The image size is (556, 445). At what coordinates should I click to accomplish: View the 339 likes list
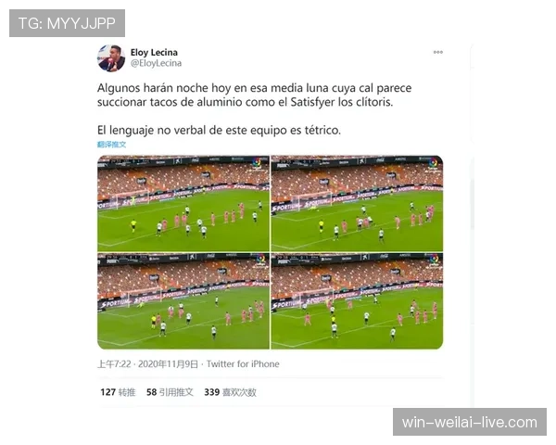(230, 392)
